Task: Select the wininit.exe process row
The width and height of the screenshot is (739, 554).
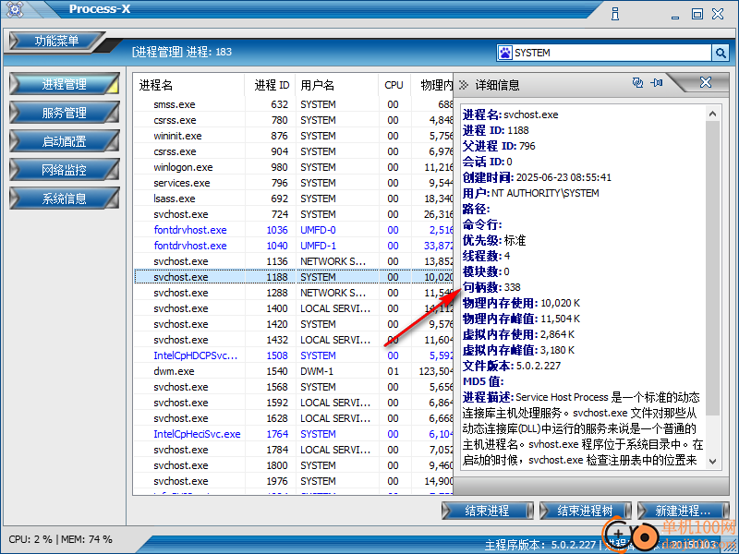Action: coord(293,136)
